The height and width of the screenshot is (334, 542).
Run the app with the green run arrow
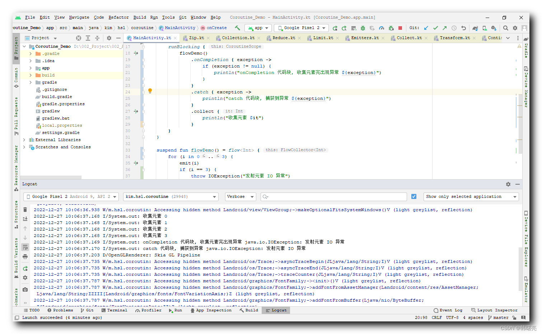[335, 28]
